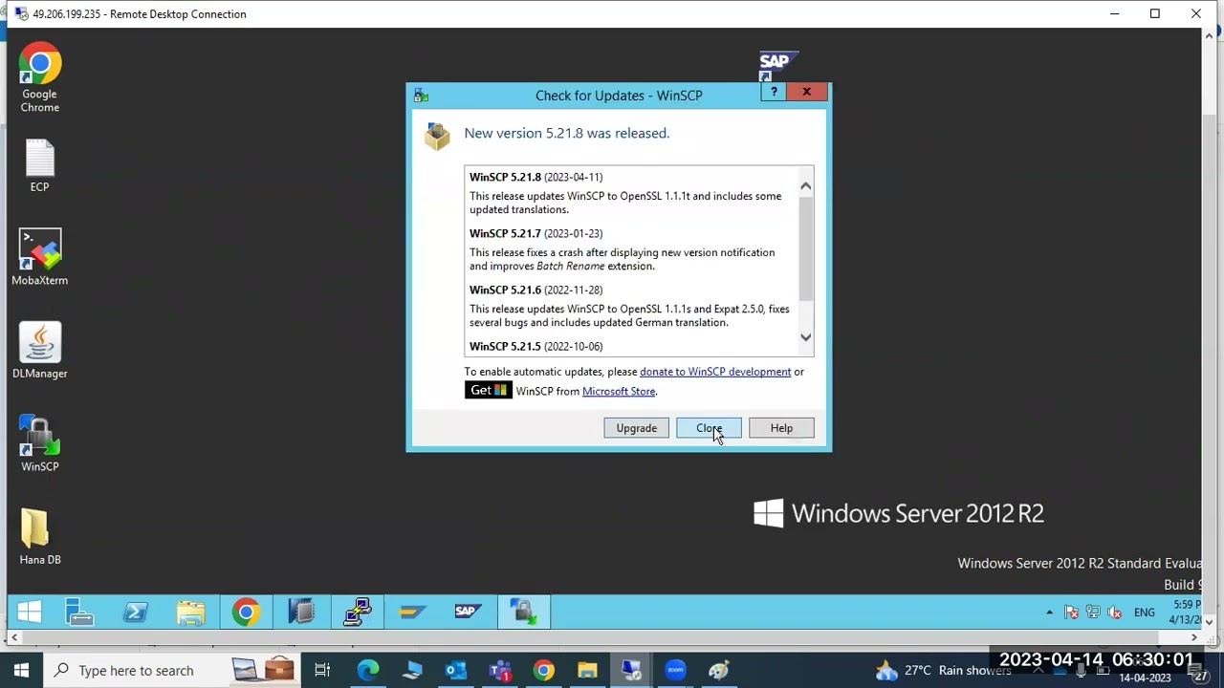
Task: Open File Explorer on local taskbar
Action: click(x=587, y=671)
